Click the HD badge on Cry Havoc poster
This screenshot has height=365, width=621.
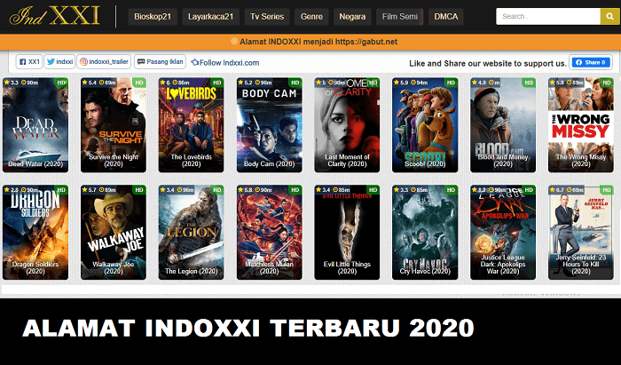(451, 190)
